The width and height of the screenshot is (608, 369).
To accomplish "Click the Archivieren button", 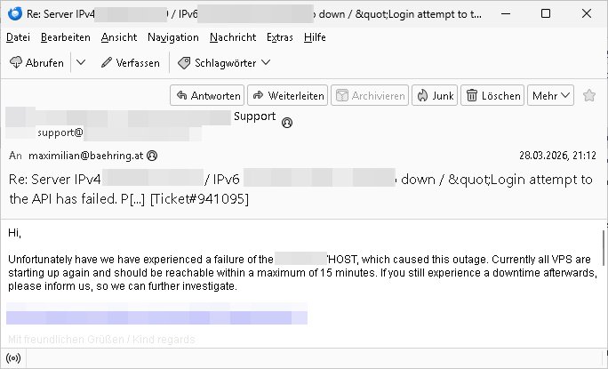I will (369, 95).
